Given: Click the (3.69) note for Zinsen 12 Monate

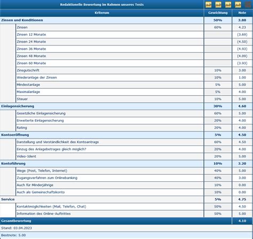Looking at the screenshot, I should 242,35.
